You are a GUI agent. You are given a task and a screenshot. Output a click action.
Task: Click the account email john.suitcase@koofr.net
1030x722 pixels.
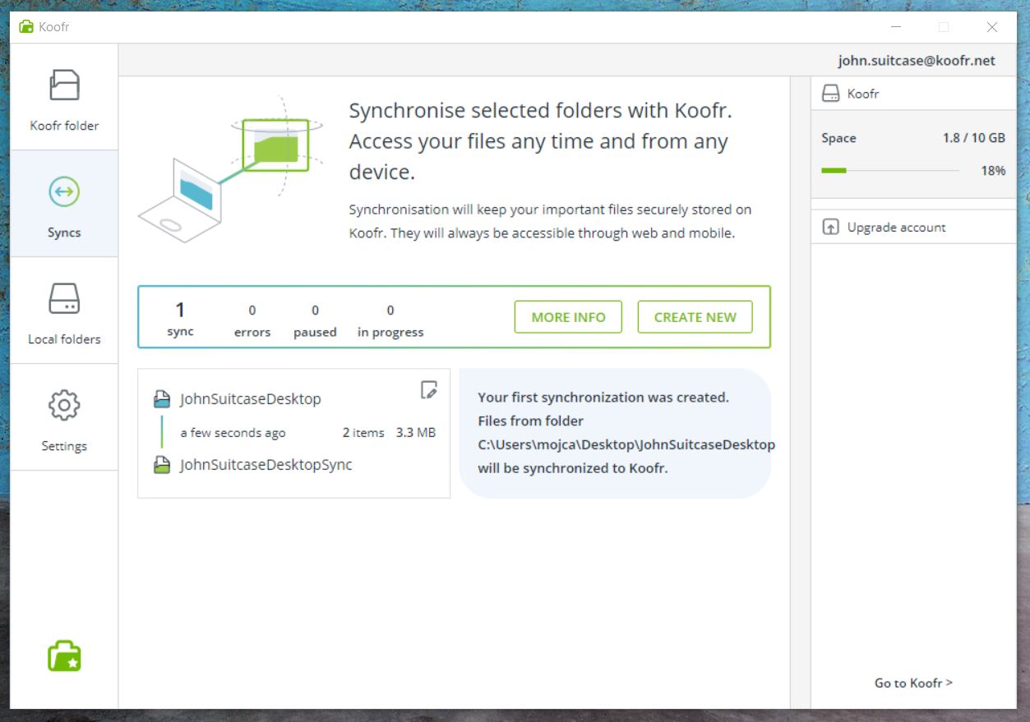pos(917,61)
